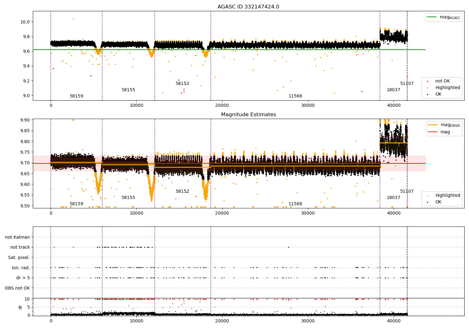This screenshot has height=328, width=469.
Task: Click the 20000 x-tick under top panel
Action: point(222,106)
